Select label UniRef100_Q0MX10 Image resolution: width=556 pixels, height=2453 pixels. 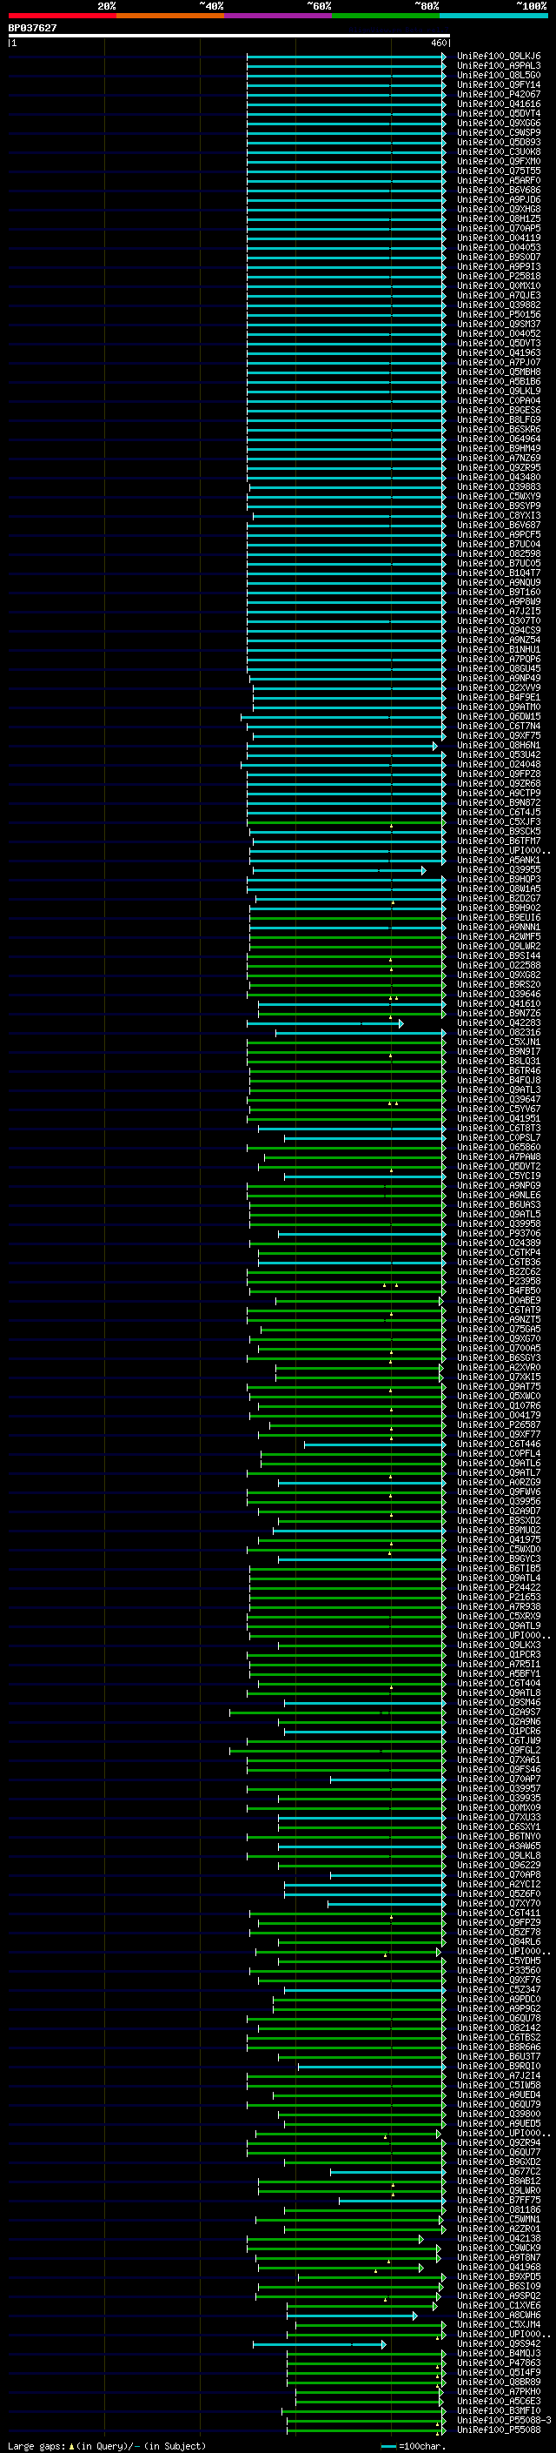click(x=499, y=285)
